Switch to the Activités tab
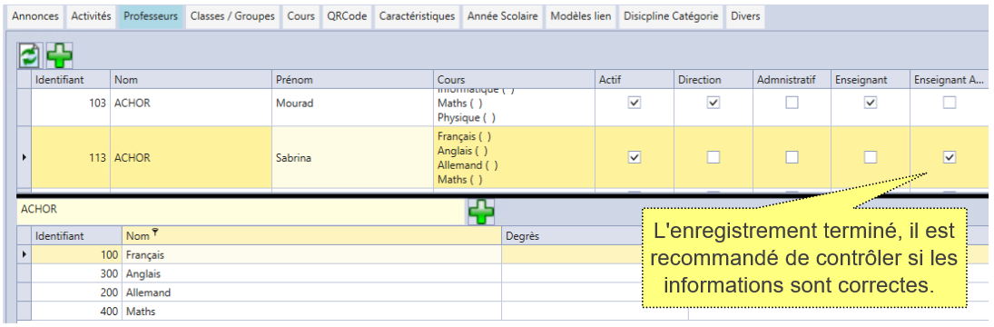This screenshot has height=327, width=994. pos(92,16)
